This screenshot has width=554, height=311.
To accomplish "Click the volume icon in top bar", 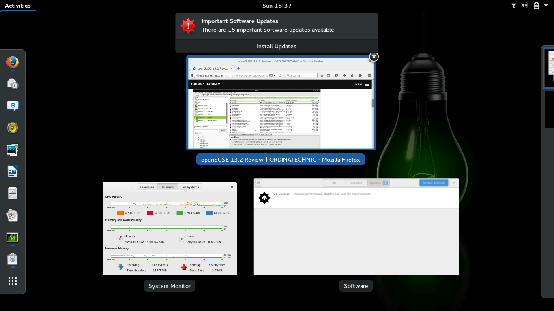I will [525, 6].
